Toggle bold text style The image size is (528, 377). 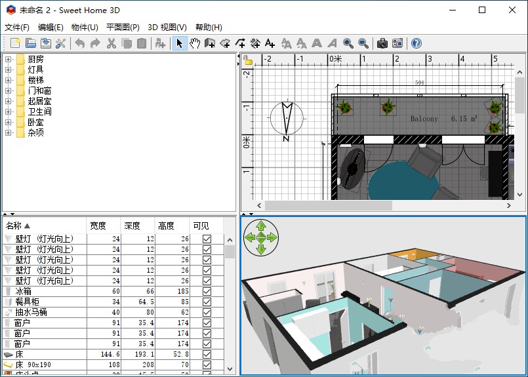pos(317,43)
